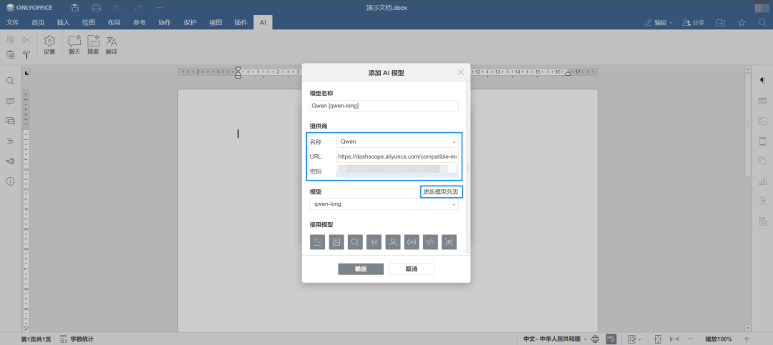Click the 确定 button
The image size is (773, 345).
pos(361,269)
